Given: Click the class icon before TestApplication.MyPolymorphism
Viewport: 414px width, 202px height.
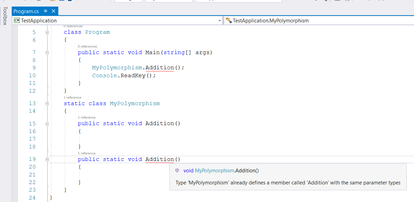Looking at the screenshot, I should click(228, 20).
